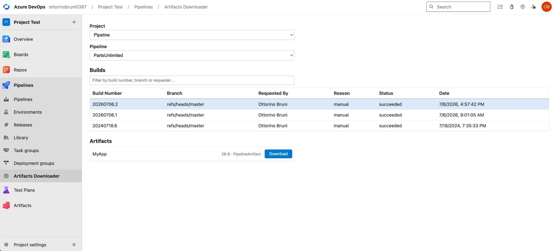The height and width of the screenshot is (251, 554).
Task: Click the Pipelines sub-item icon
Action: pyautogui.click(x=6, y=99)
